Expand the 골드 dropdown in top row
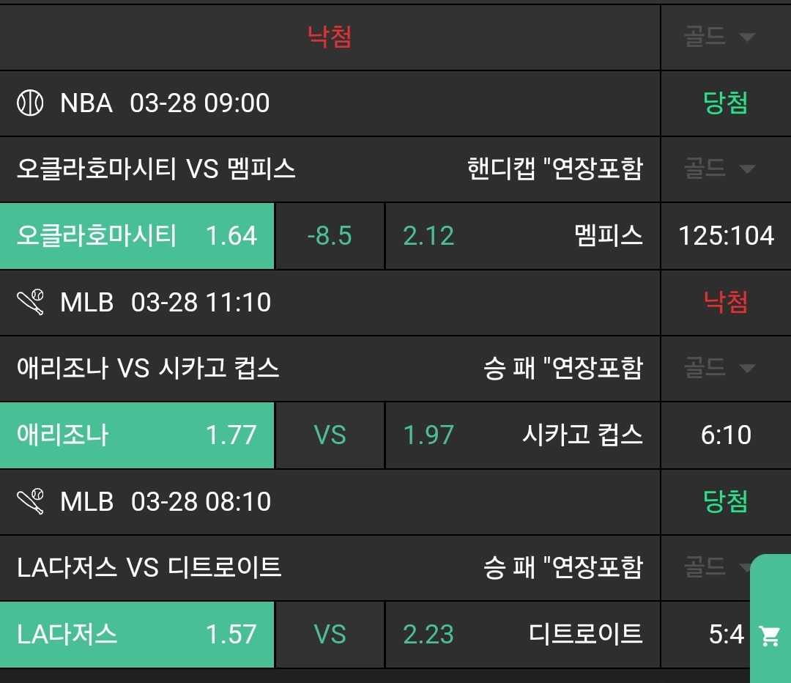Image resolution: width=791 pixels, height=683 pixels. (x=719, y=37)
